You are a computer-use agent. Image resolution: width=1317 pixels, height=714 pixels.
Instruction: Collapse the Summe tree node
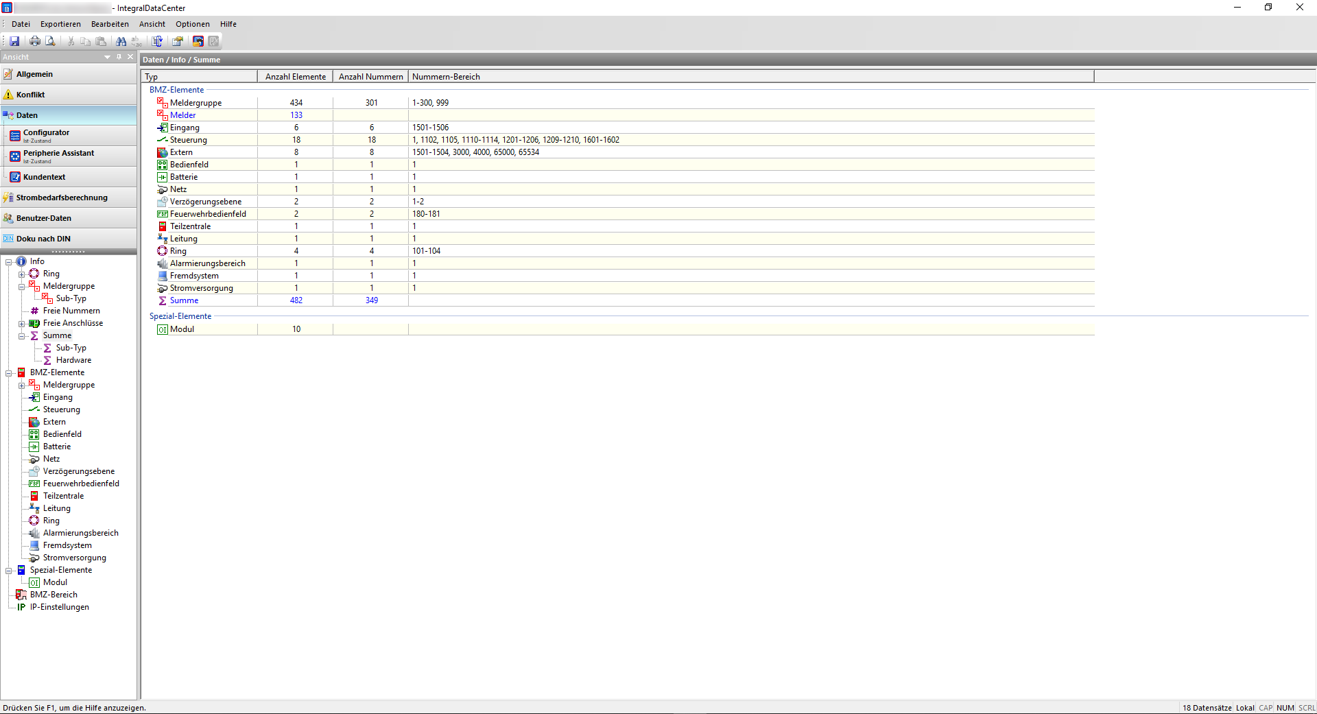pyautogui.click(x=22, y=335)
